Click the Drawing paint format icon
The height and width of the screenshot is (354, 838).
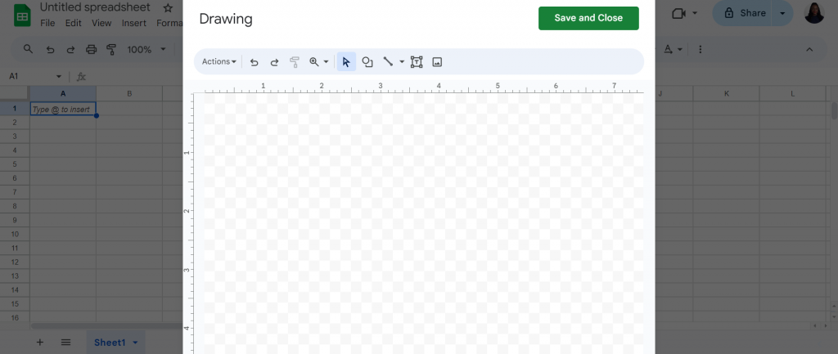coord(294,62)
